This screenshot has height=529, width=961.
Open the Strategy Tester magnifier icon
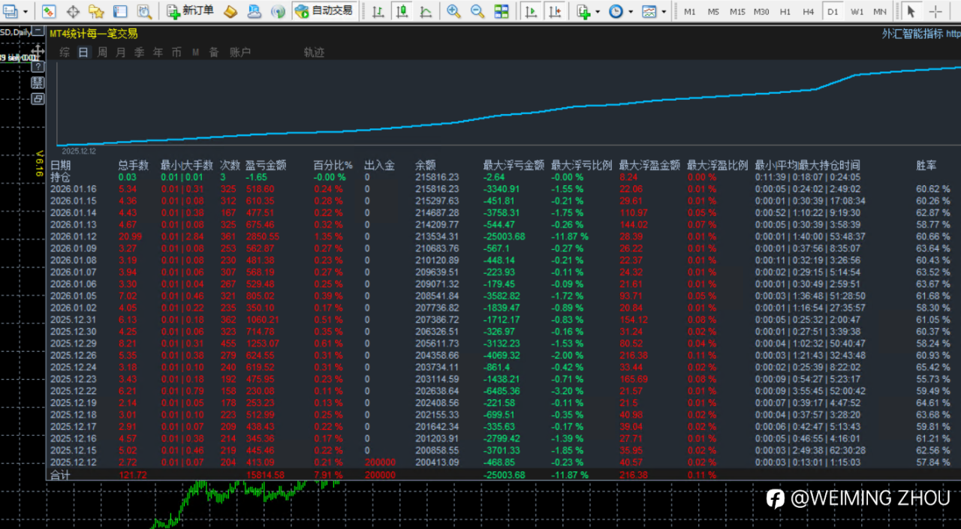click(144, 11)
